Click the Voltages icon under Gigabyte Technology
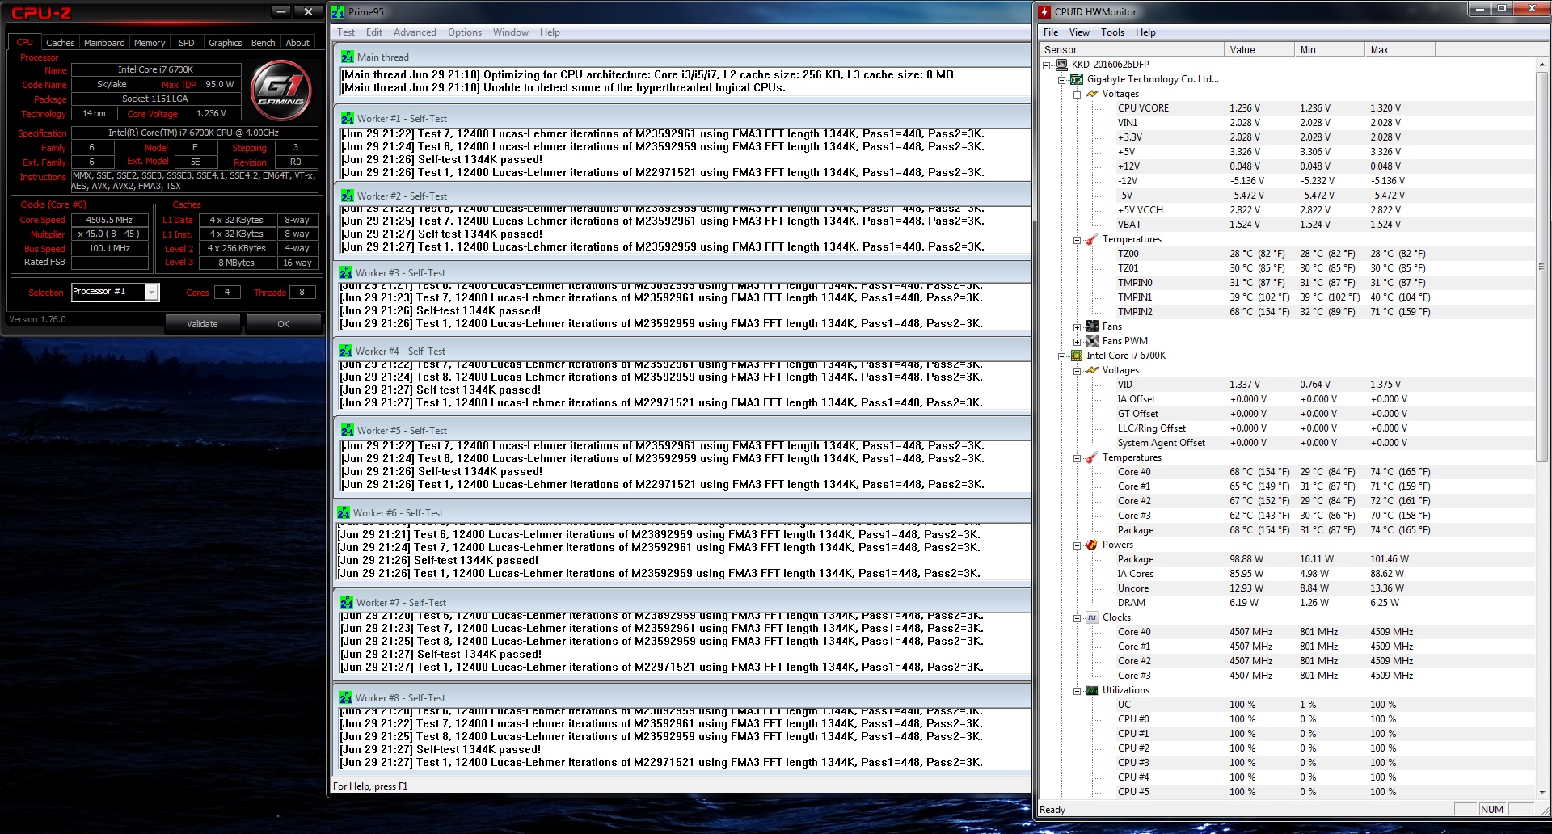This screenshot has width=1552, height=834. pos(1092,94)
